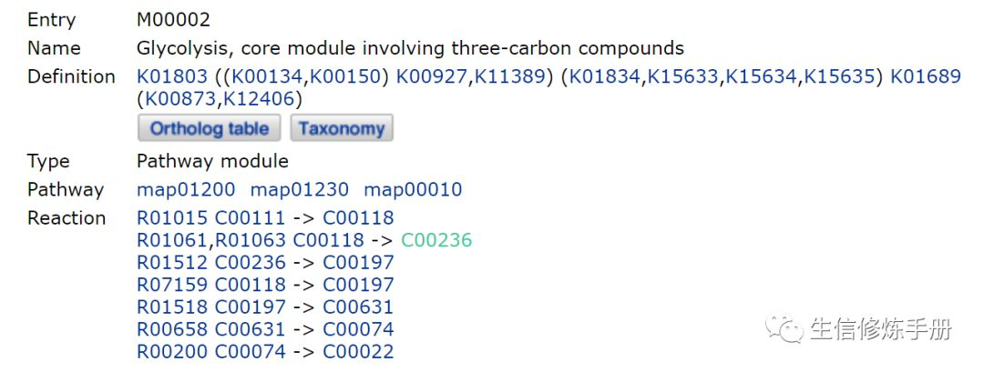Open the K00927 link

point(433,76)
